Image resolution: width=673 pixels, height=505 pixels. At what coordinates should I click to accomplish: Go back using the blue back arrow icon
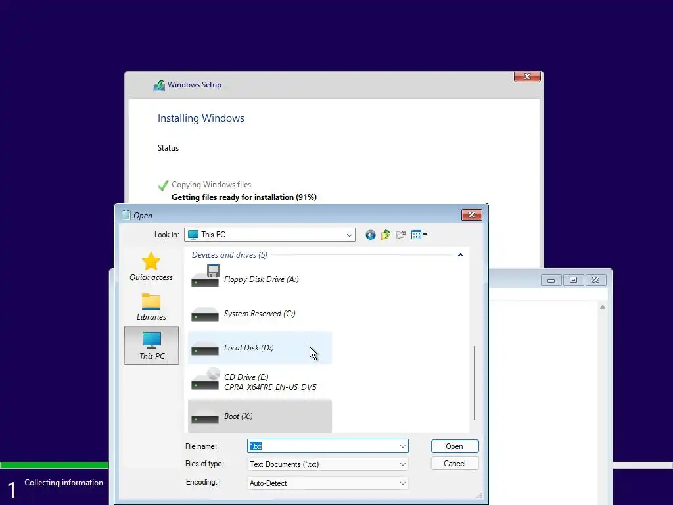click(371, 235)
